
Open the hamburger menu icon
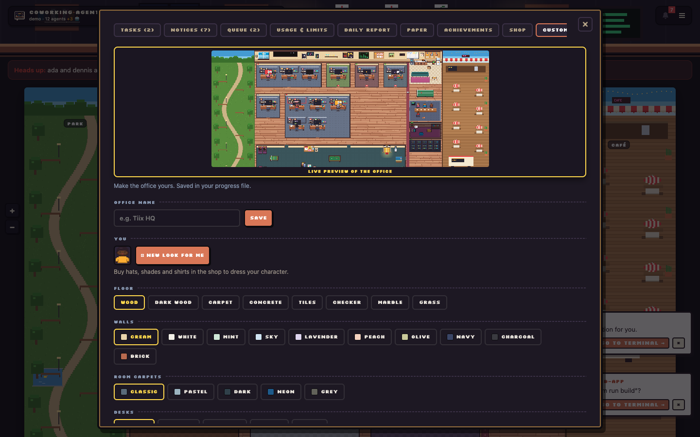682,16
